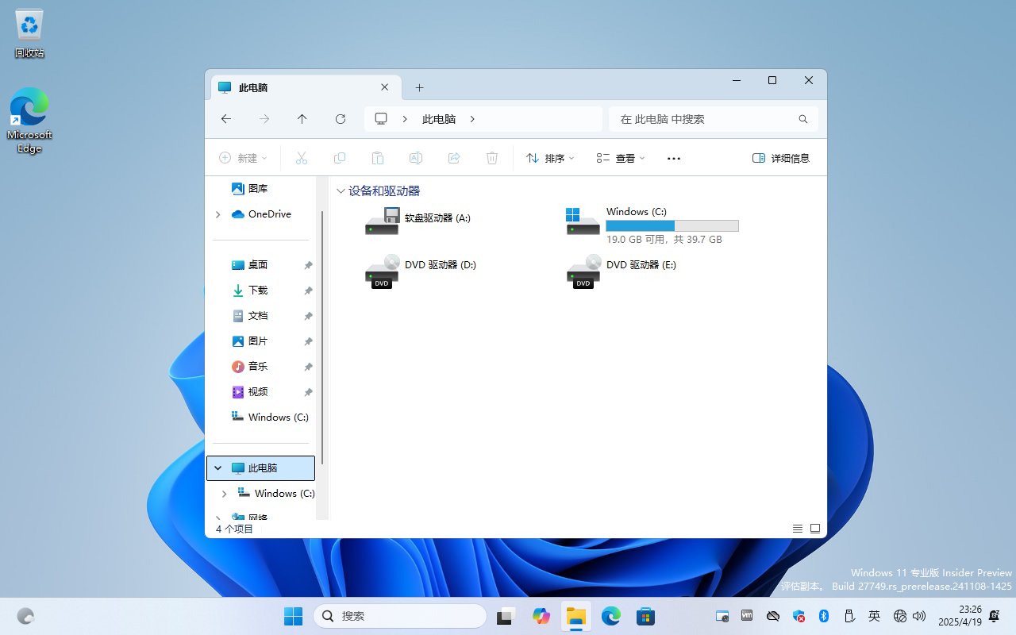Go forward with the right arrow
Screen dimensions: 1016x635
[x=264, y=119]
